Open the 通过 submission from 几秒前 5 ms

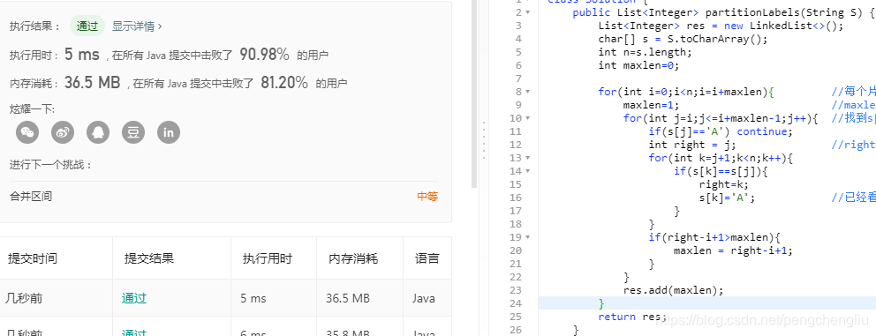134,298
